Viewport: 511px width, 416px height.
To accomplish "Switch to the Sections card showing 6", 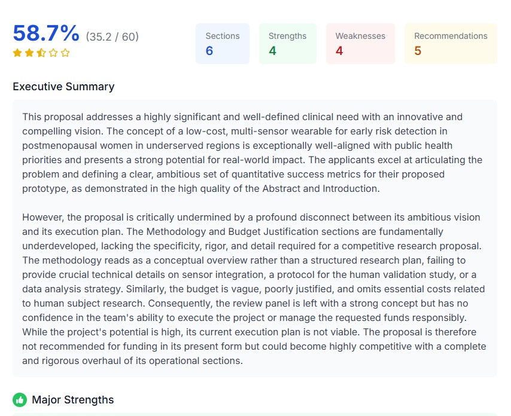I will point(223,43).
